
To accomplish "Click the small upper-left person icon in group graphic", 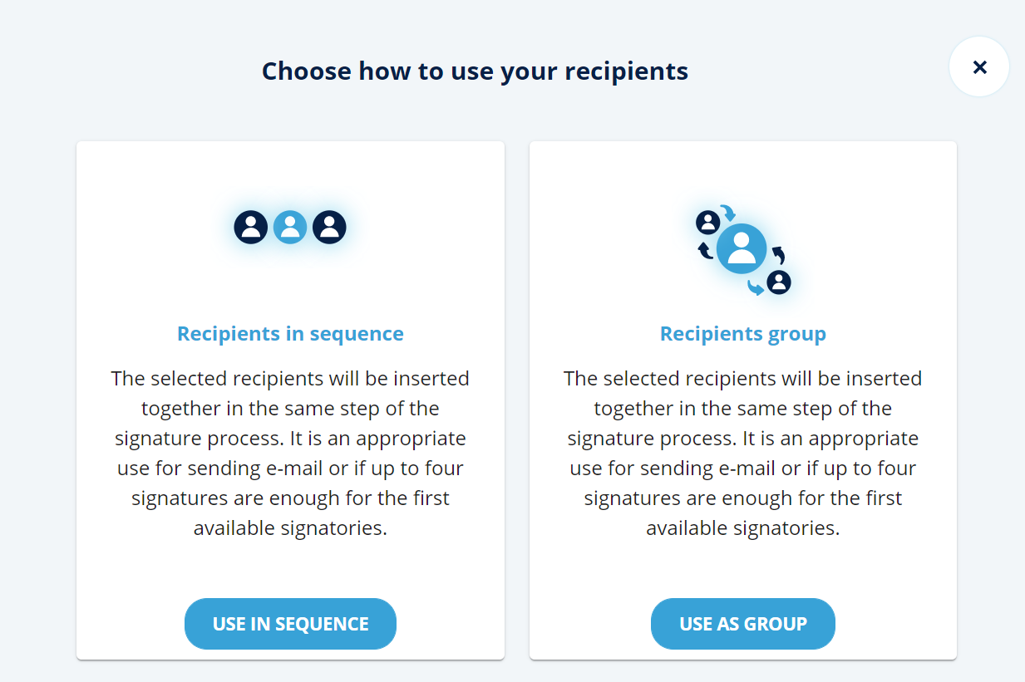I will point(707,222).
